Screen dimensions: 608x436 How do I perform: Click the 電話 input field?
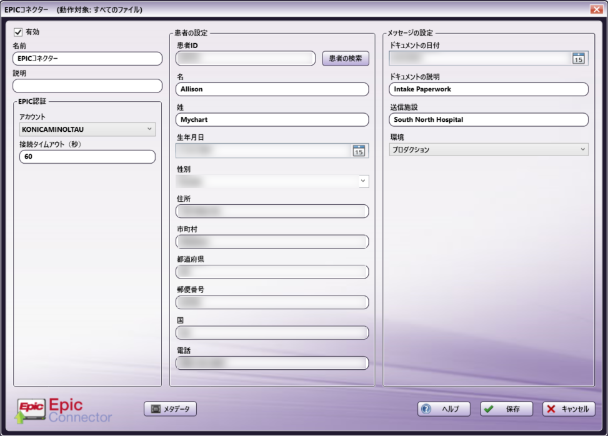coord(272,363)
